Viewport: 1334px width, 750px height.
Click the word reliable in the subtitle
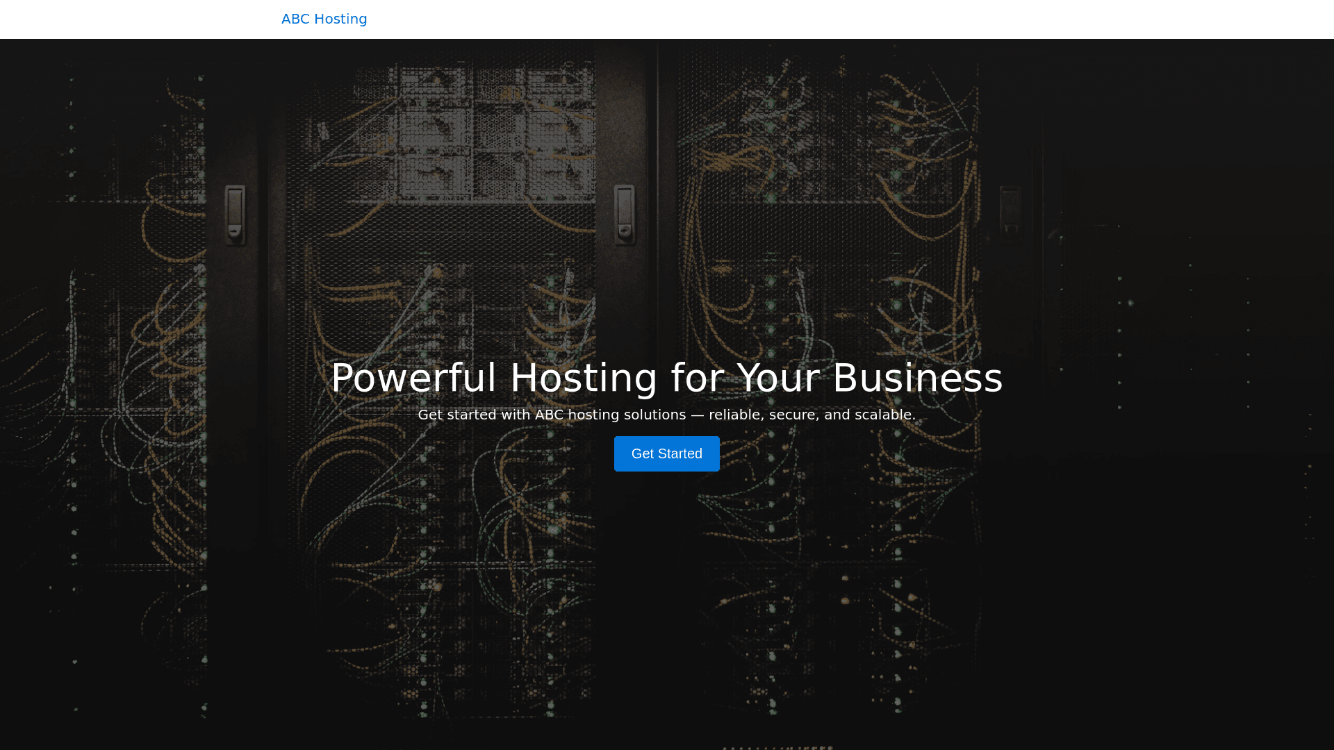[734, 415]
